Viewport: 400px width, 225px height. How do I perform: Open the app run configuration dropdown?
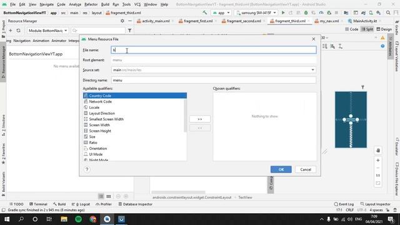[x=221, y=12]
